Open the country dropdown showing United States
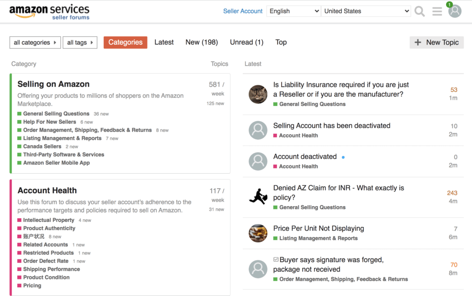This screenshot has height=296, width=472. (366, 11)
